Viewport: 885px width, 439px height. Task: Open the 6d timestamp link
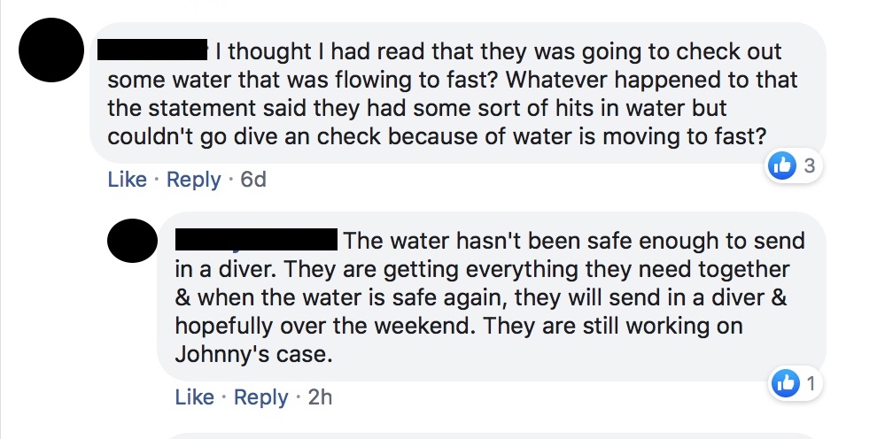tap(253, 180)
